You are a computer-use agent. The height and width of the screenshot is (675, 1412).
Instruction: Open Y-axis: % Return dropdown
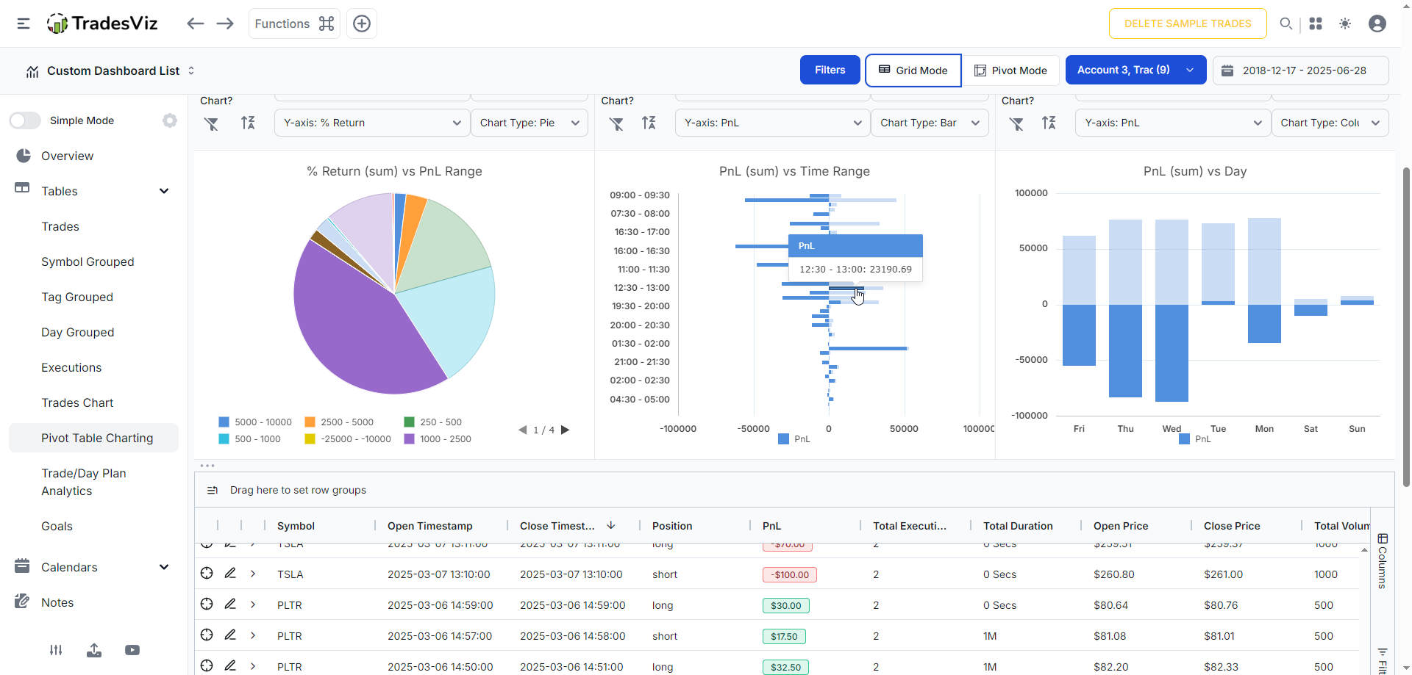click(x=372, y=123)
